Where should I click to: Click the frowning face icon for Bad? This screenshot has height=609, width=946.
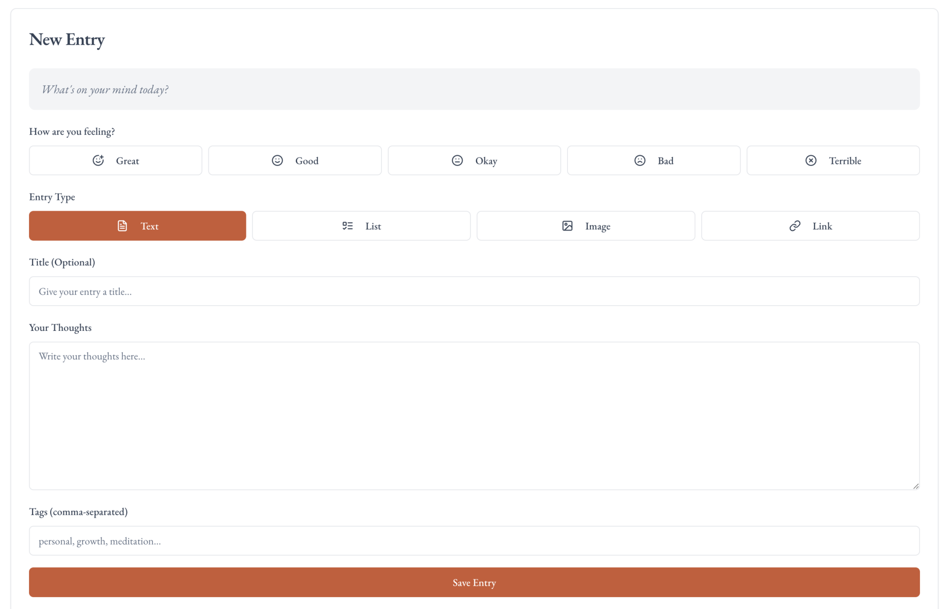coord(640,160)
